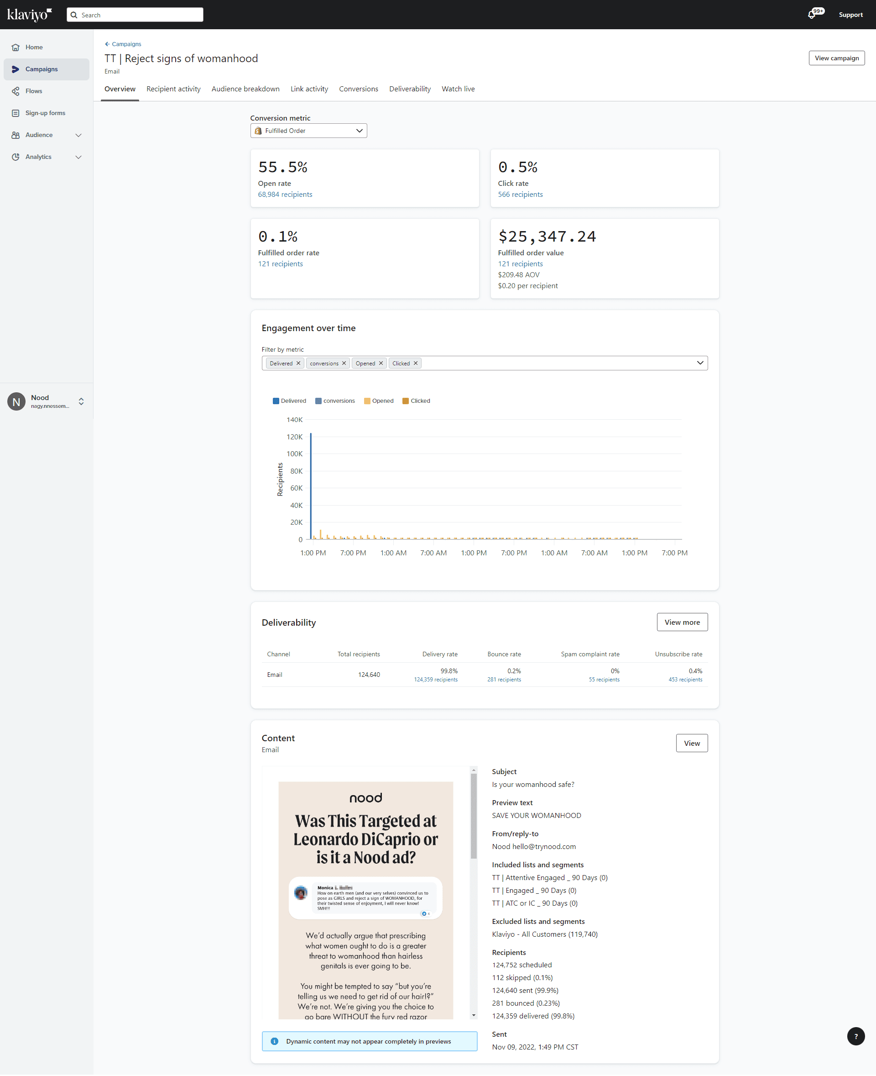This screenshot has height=1076, width=876.
Task: Switch to the Link activity tab
Action: click(x=309, y=89)
